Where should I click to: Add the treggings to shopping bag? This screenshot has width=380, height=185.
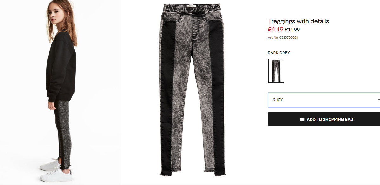[324, 119]
